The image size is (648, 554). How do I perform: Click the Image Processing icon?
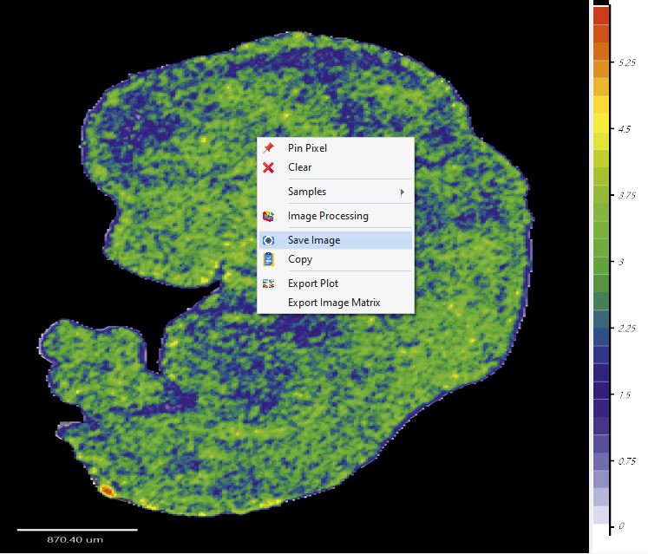[269, 216]
